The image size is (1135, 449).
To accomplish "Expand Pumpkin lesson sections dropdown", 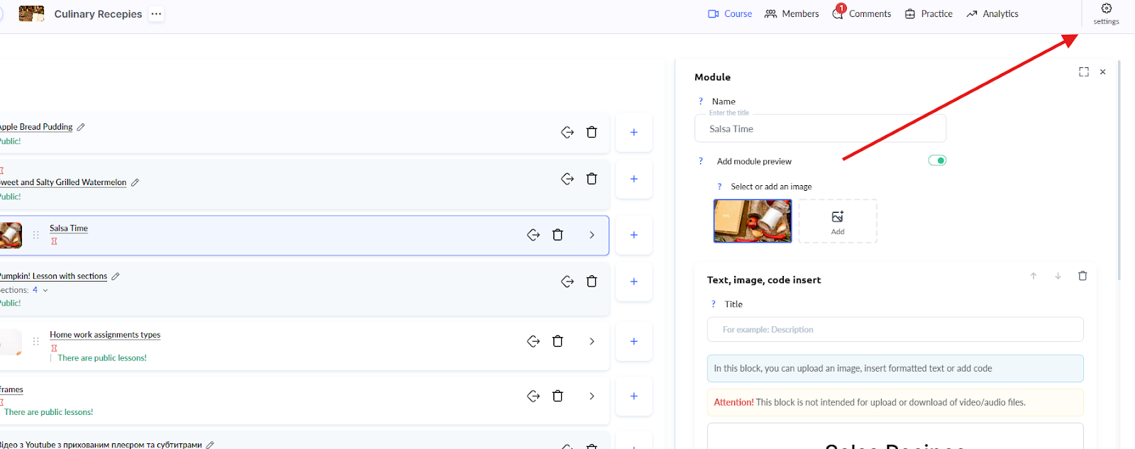I will click(x=45, y=290).
